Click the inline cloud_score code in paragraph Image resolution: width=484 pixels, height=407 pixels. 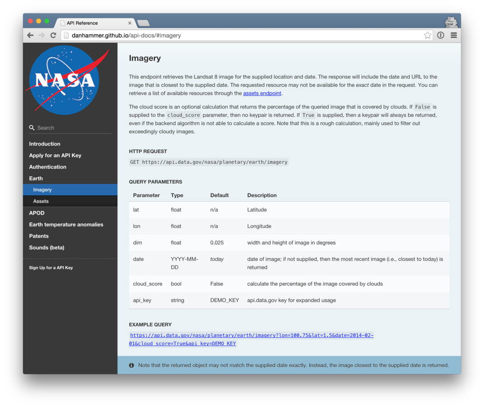pos(183,115)
